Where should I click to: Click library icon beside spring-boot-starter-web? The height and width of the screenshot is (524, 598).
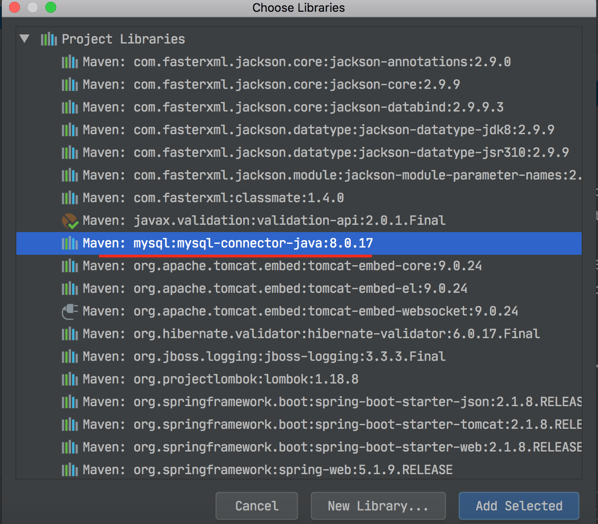[x=70, y=447]
